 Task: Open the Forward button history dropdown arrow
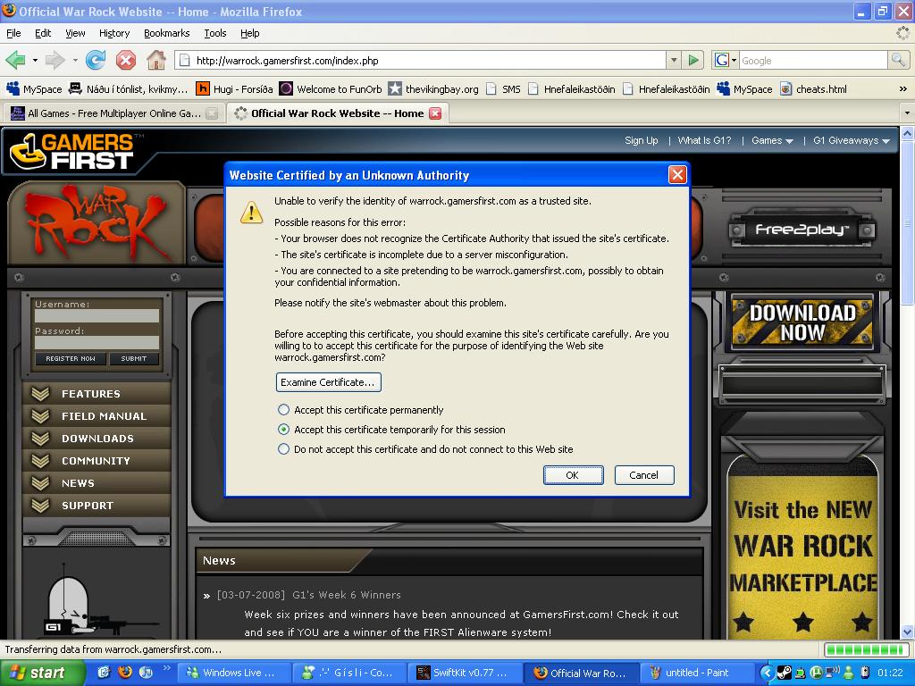pos(75,60)
